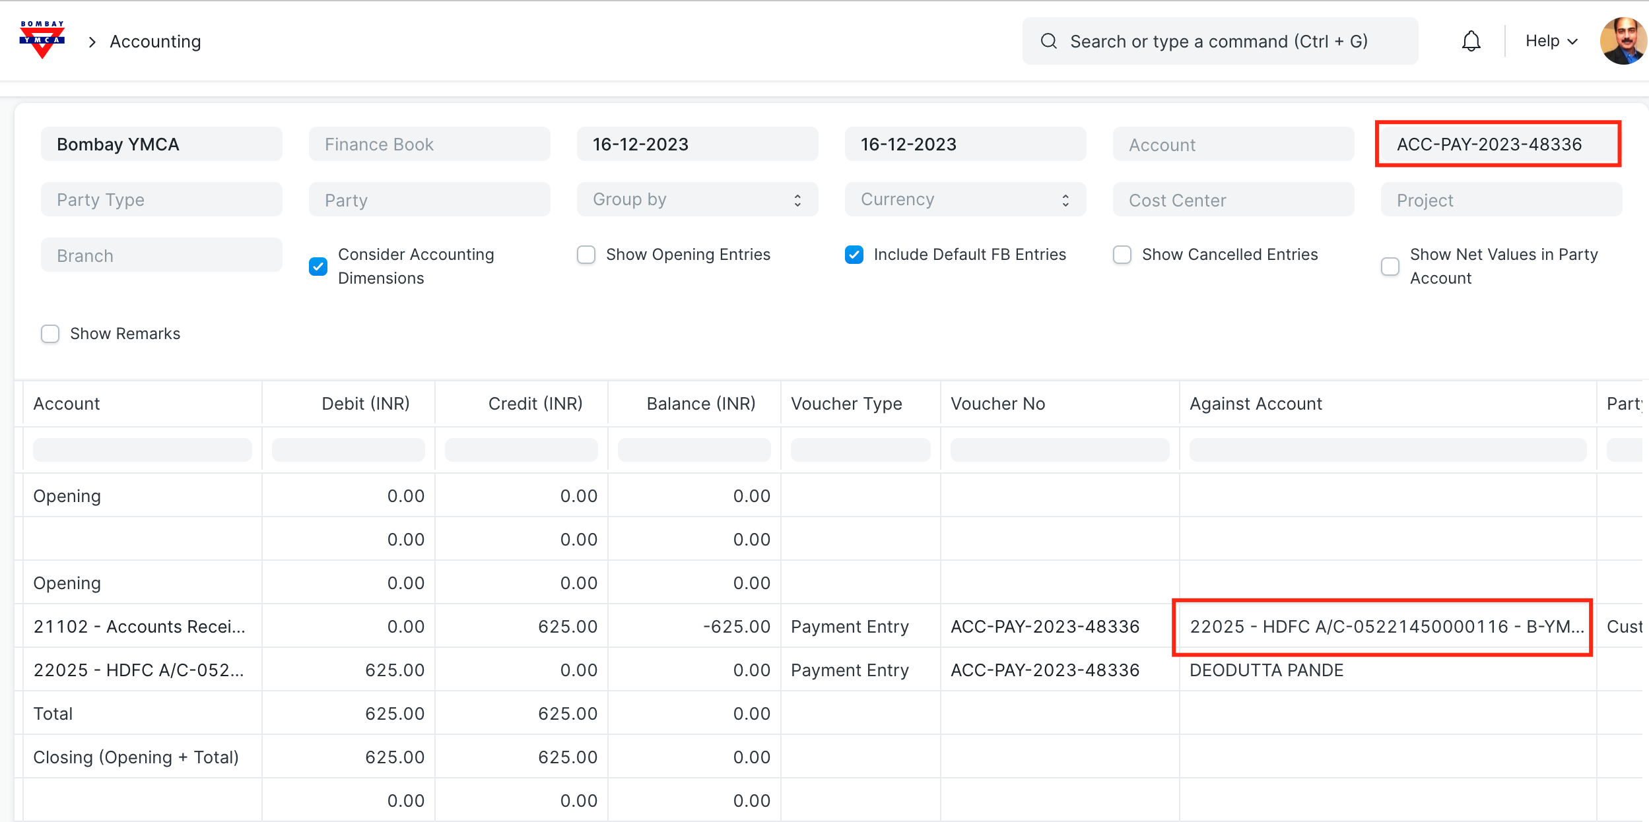Image resolution: width=1649 pixels, height=822 pixels.
Task: Toggle Show Net Values in Party Account
Action: point(1390,267)
